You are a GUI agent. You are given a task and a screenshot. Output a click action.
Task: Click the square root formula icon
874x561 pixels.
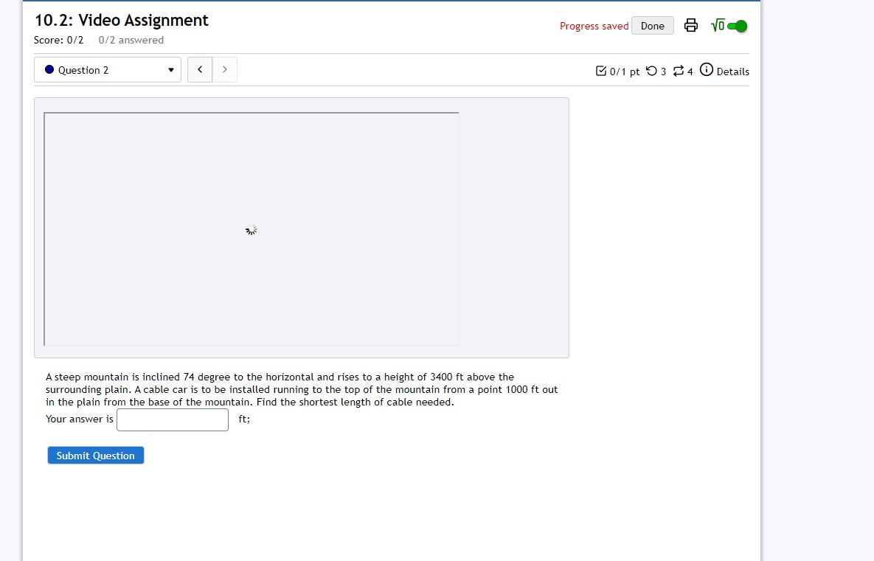[718, 26]
